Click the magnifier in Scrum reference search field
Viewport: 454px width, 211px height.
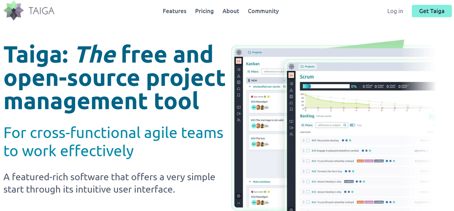pyautogui.click(x=345, y=125)
